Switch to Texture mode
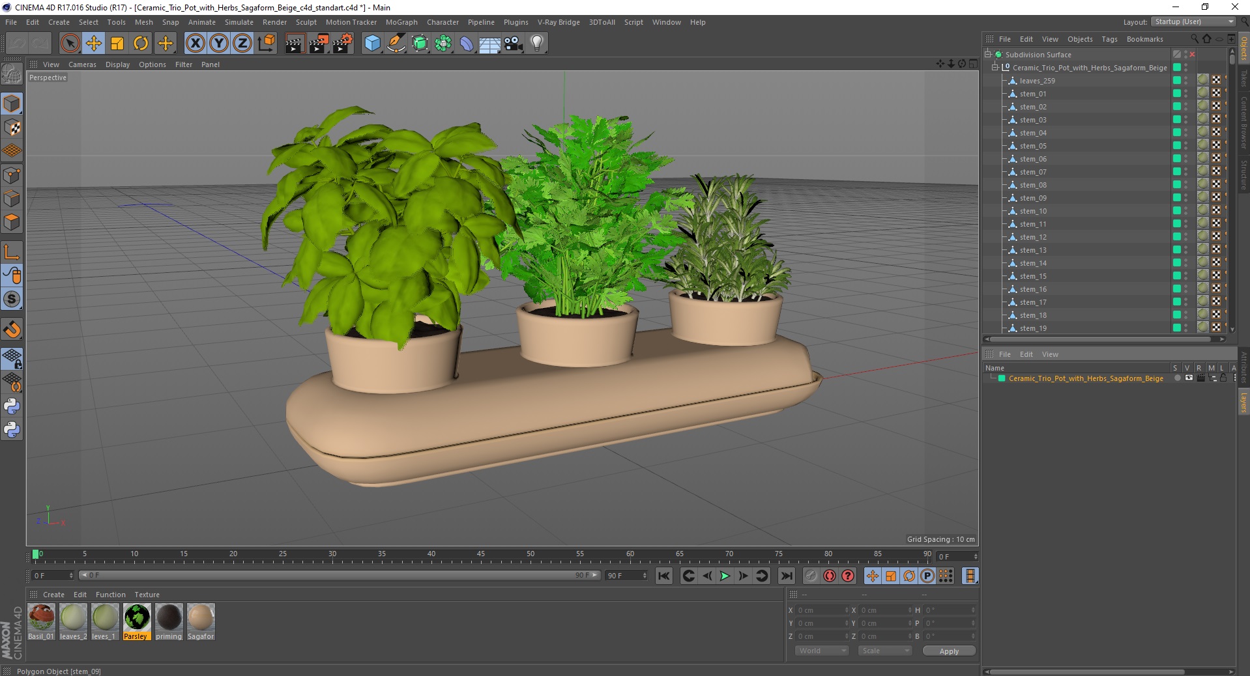This screenshot has width=1250, height=676. click(12, 128)
